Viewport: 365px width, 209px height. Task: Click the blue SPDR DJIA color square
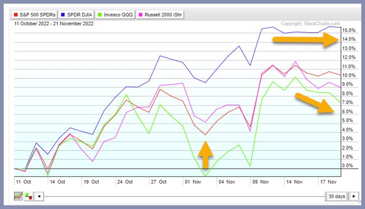(63, 15)
